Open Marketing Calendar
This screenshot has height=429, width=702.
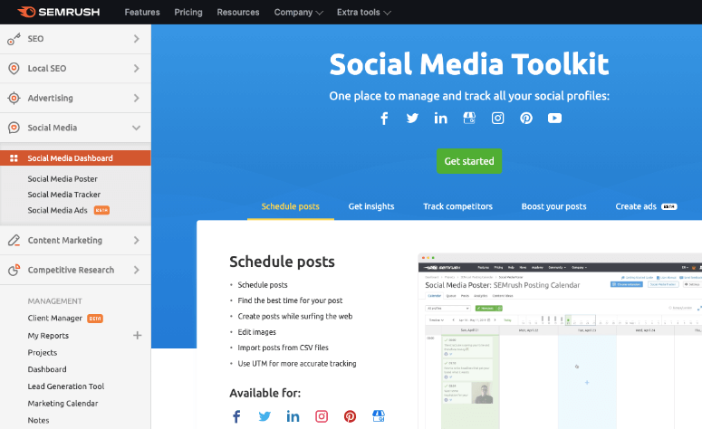click(x=63, y=404)
